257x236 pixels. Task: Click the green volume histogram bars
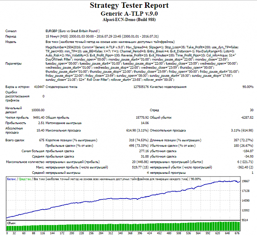click(123, 227)
